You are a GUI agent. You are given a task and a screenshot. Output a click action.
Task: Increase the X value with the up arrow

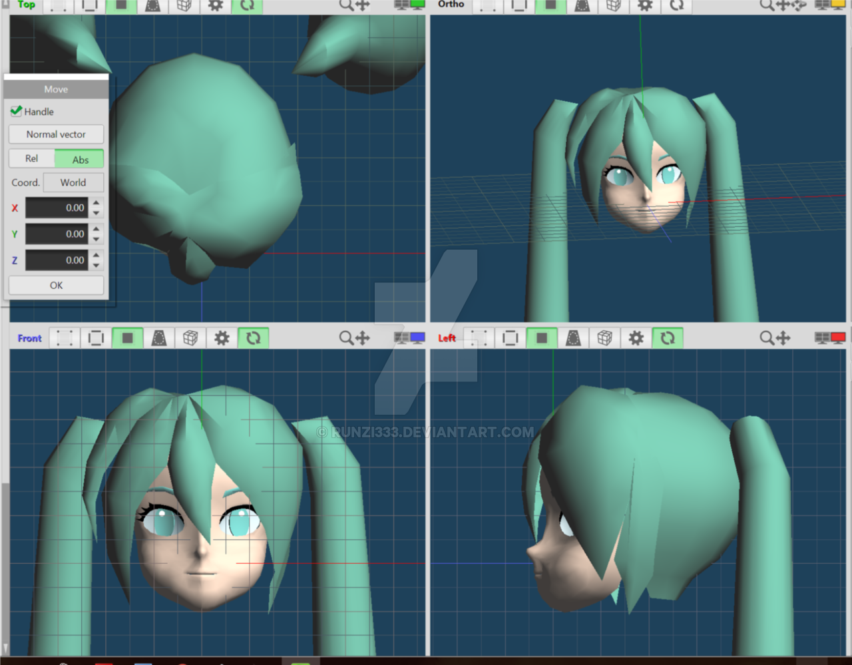[x=97, y=203]
